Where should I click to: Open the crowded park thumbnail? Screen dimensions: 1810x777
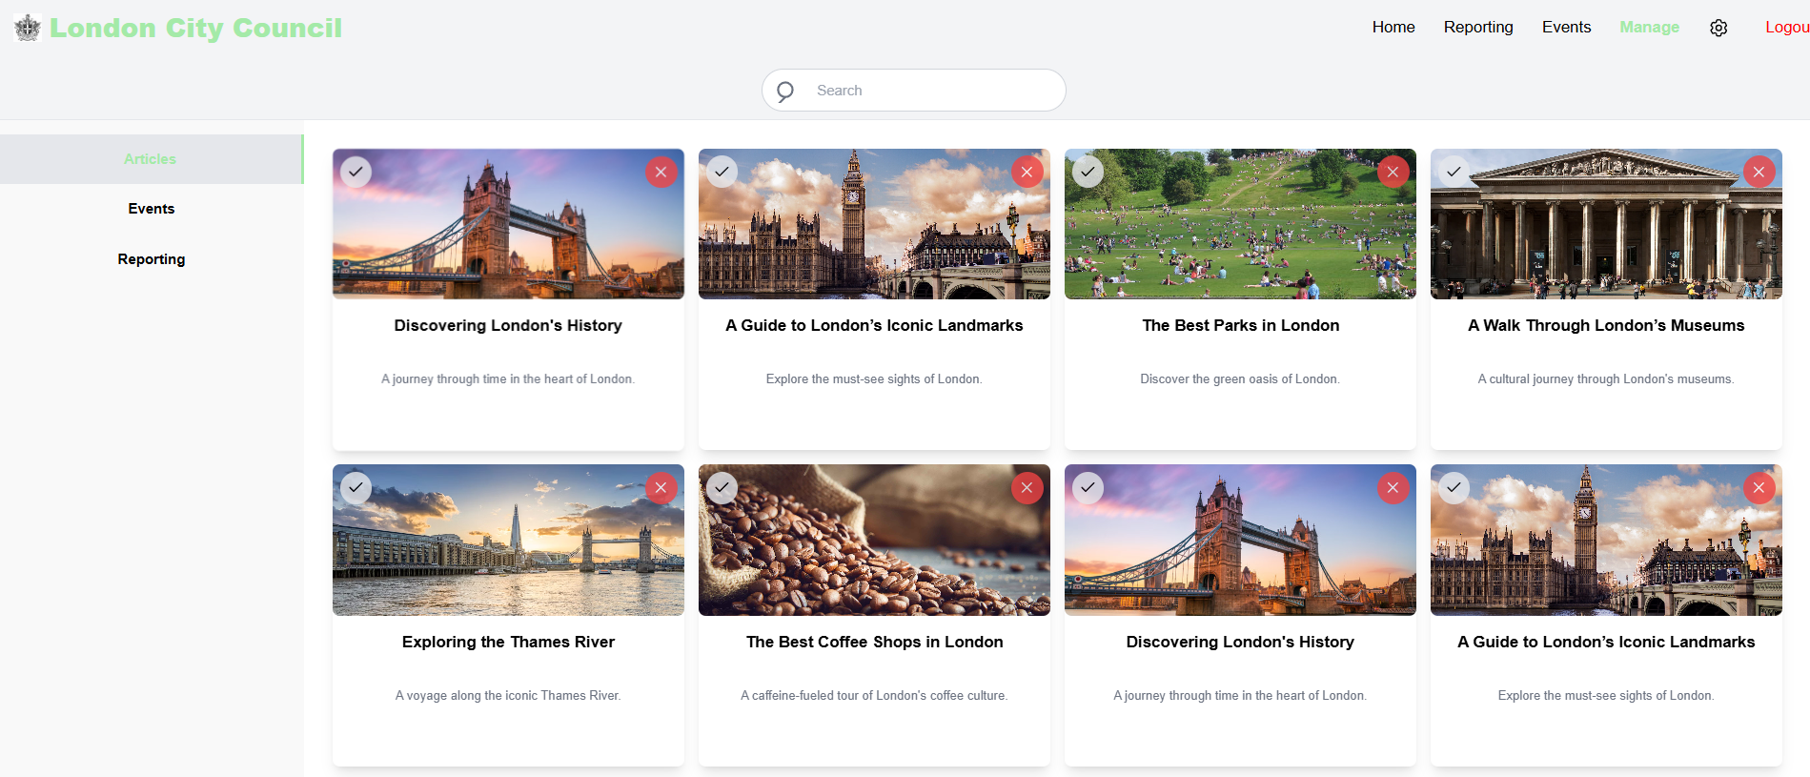(x=1240, y=224)
